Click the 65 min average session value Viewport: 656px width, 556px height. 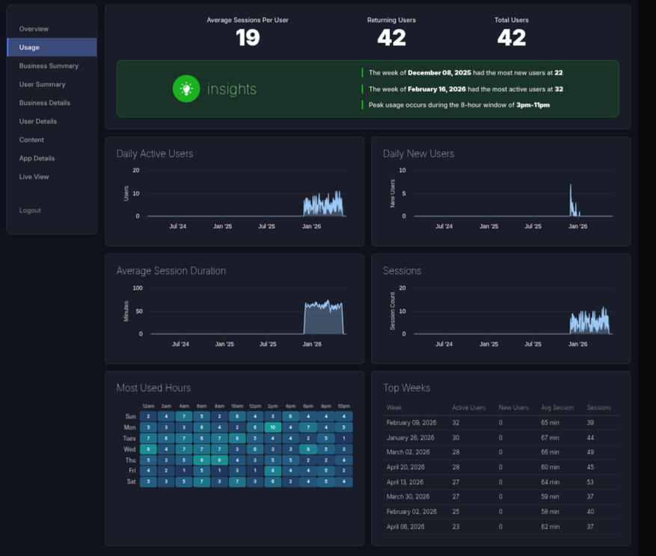click(x=550, y=423)
